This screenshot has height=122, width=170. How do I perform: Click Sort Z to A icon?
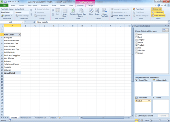[53, 14]
